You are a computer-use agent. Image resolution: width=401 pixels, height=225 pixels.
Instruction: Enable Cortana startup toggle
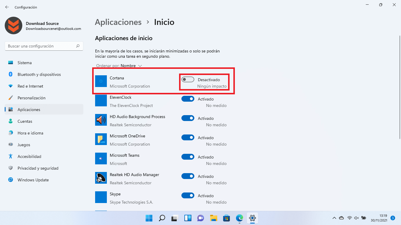click(188, 79)
